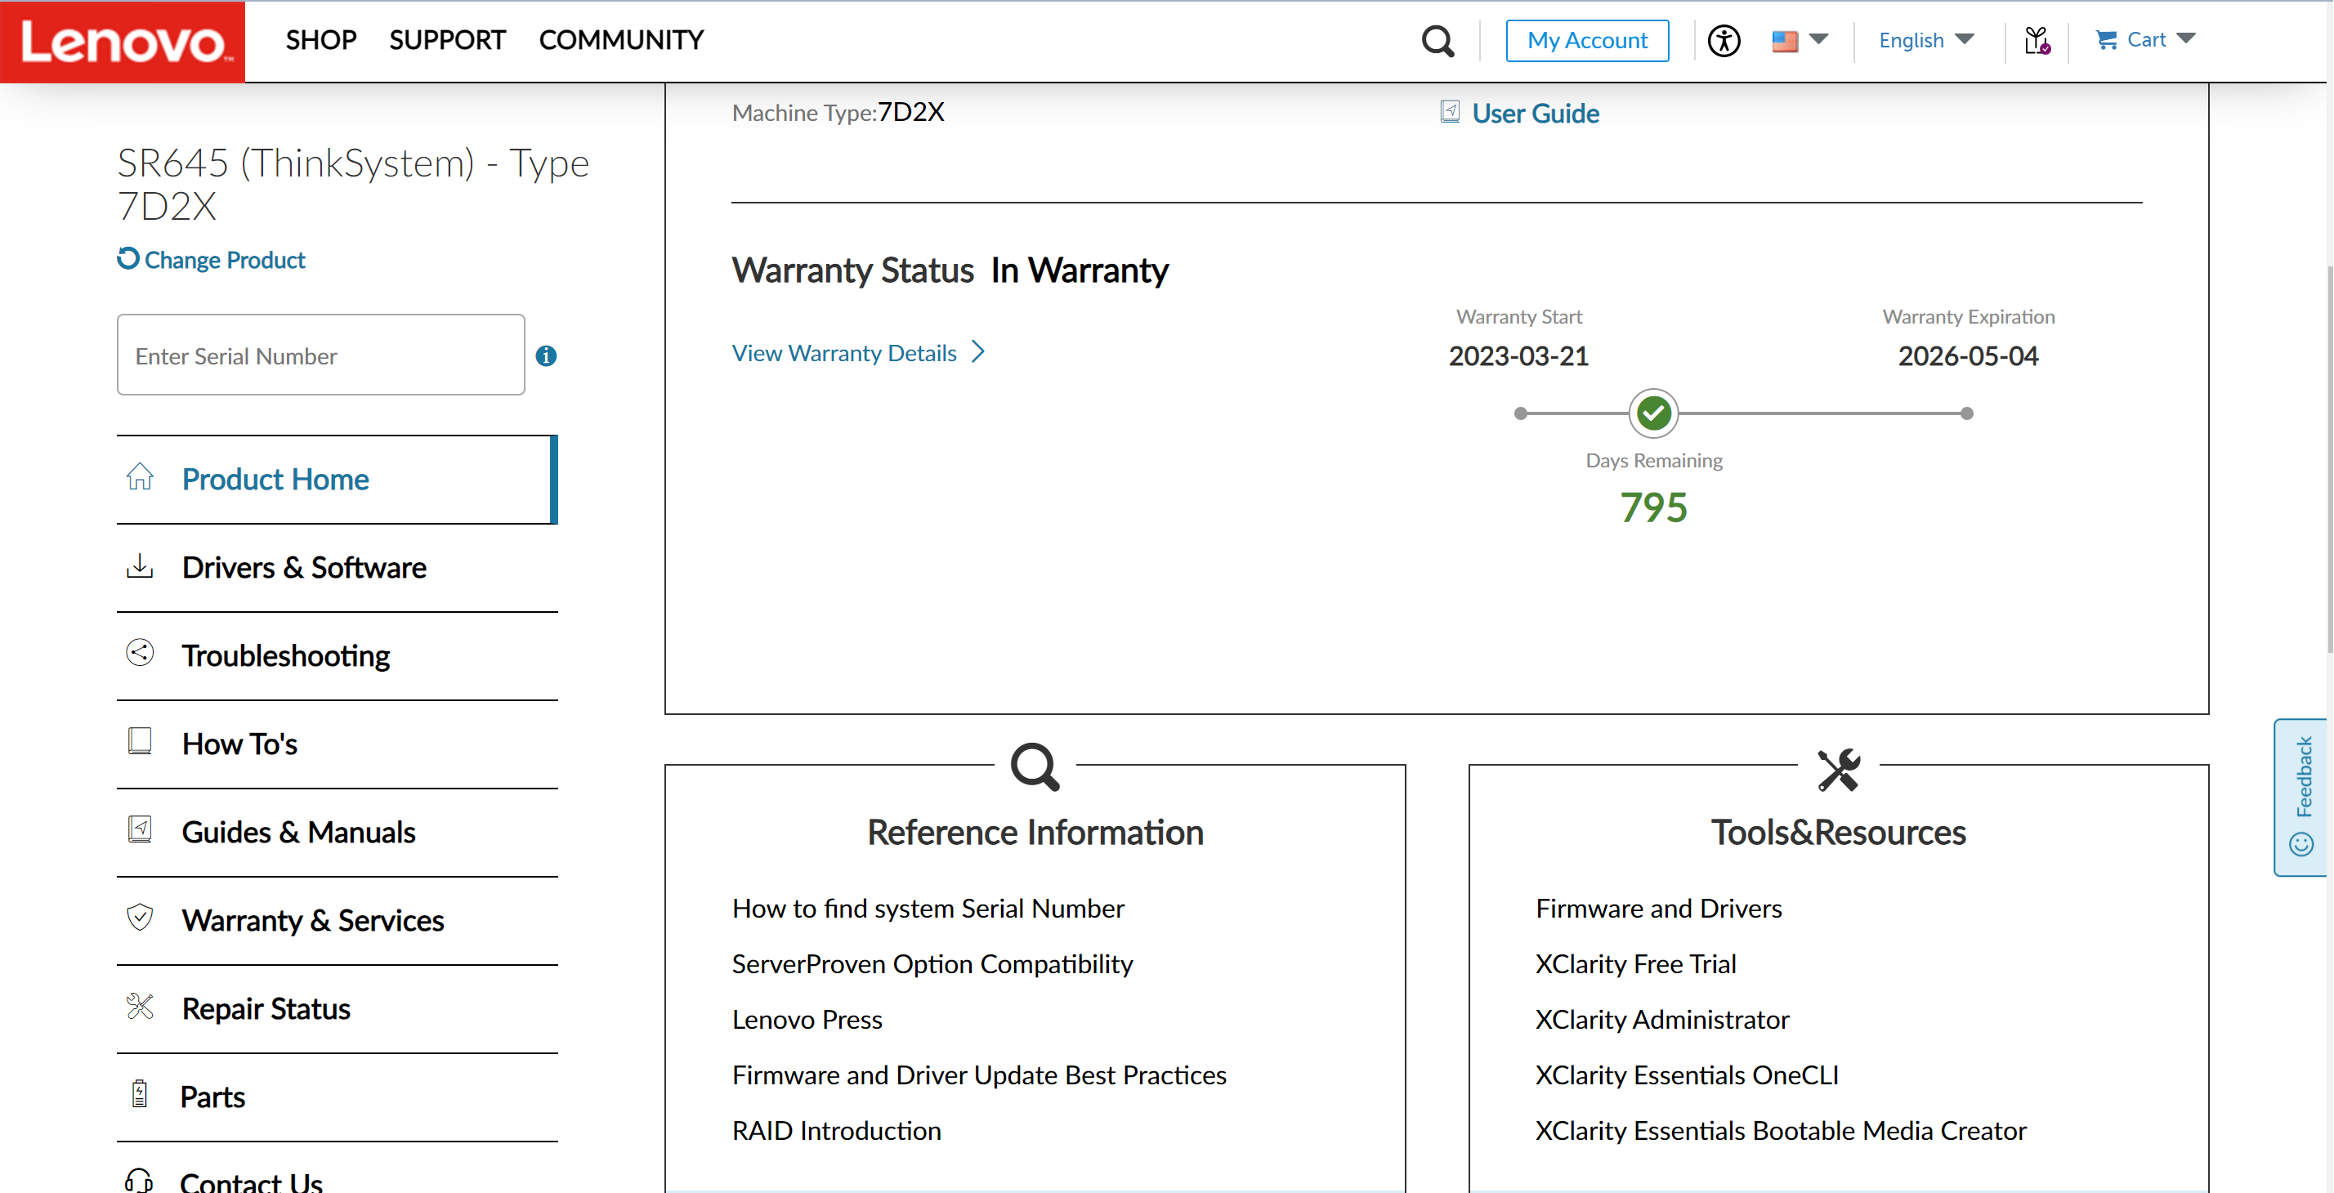Click the User Guide document icon
The image size is (2334, 1193).
click(x=1450, y=111)
